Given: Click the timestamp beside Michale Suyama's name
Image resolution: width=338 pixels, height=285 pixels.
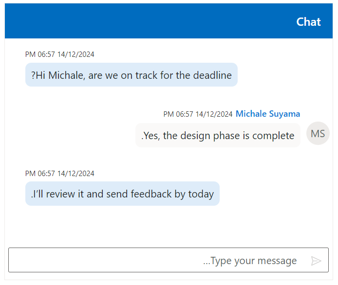Looking at the screenshot, I should [x=198, y=114].
